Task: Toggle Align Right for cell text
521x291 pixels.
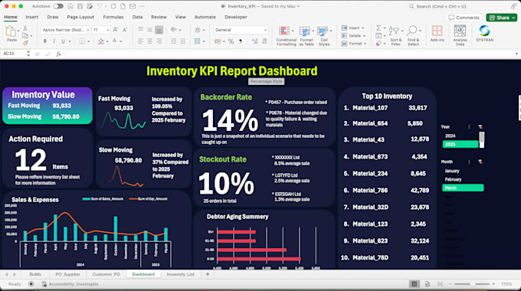Action: [x=159, y=41]
